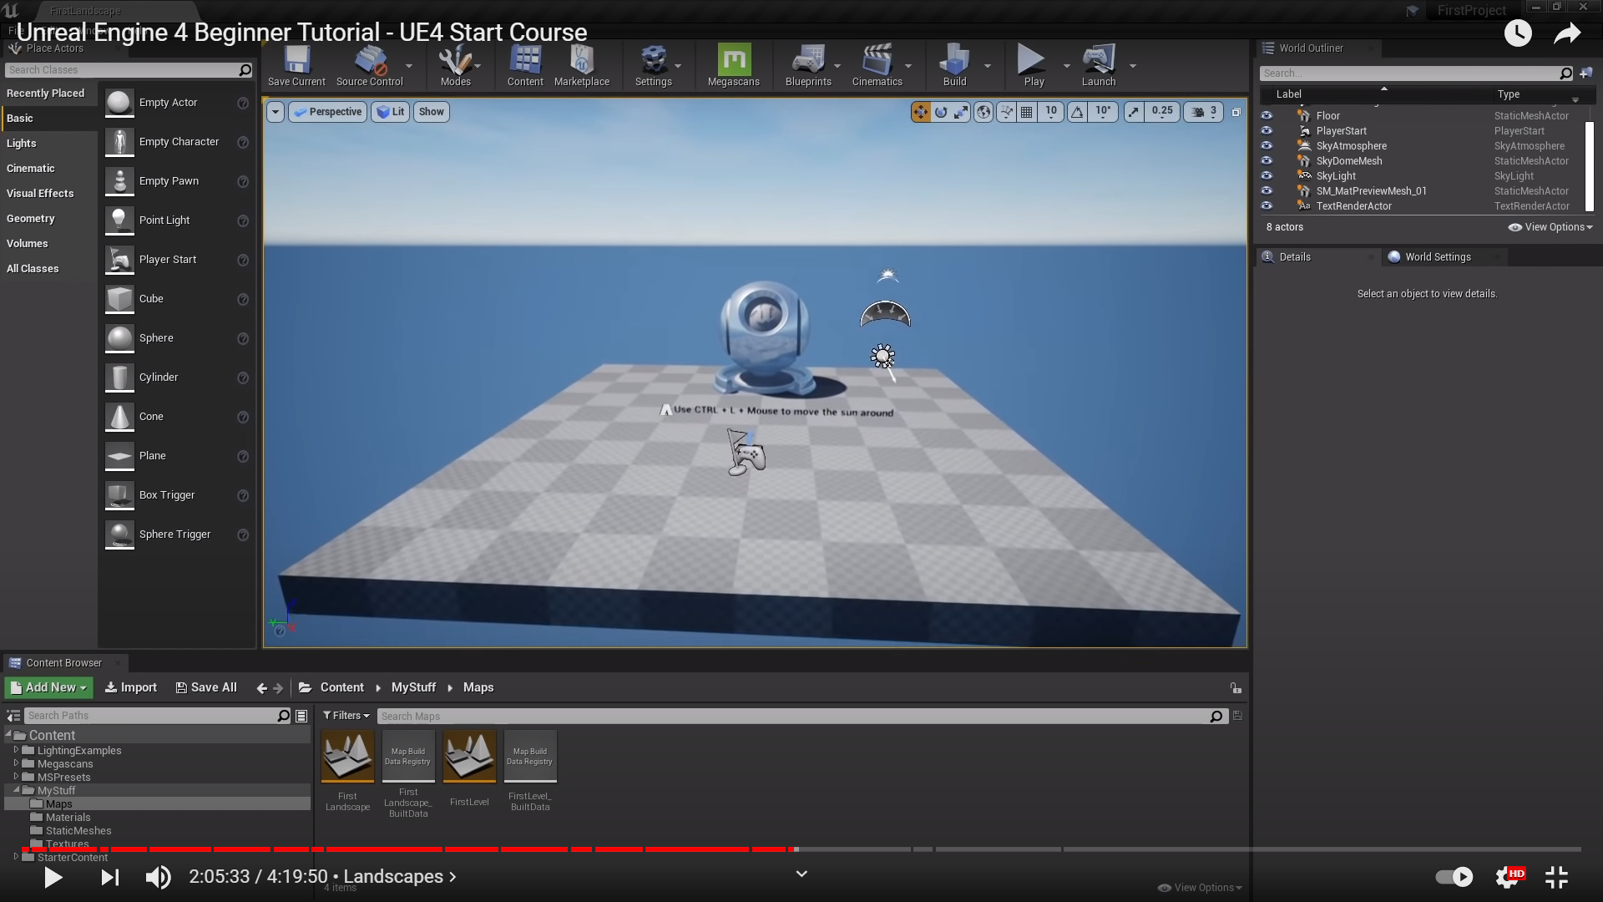
Task: Open the Add New dropdown
Action: click(x=49, y=687)
